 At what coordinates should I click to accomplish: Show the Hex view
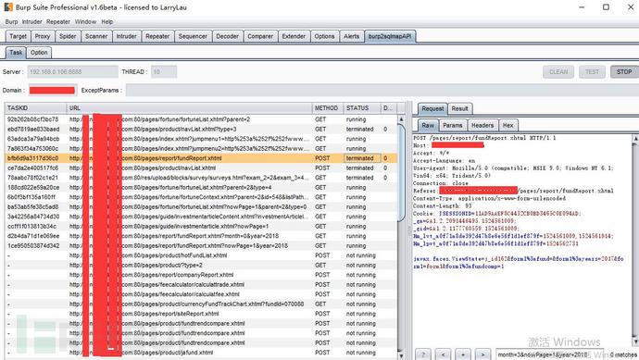tap(507, 126)
